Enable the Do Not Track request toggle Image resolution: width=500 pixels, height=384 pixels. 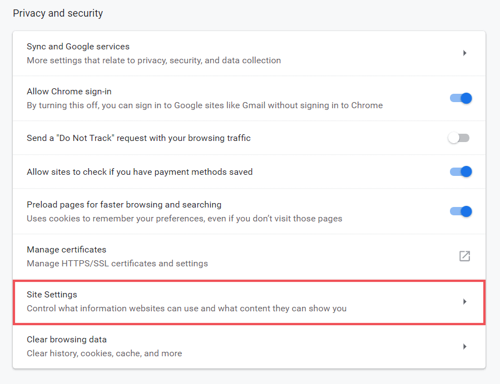tap(459, 138)
